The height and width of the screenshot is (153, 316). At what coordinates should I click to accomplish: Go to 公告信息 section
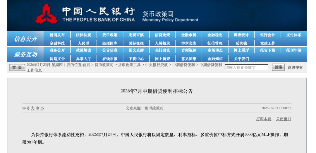pyautogui.click(x=110, y=50)
